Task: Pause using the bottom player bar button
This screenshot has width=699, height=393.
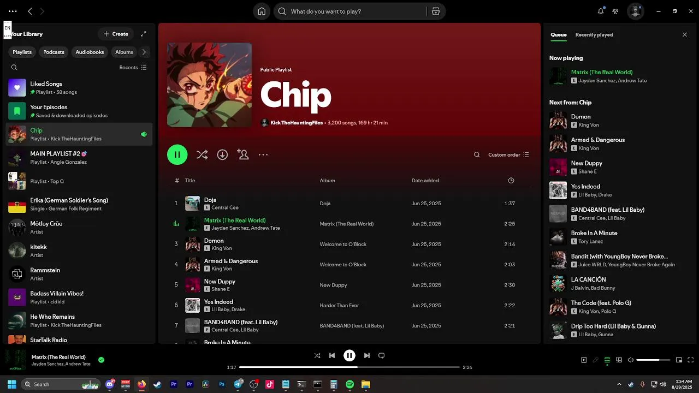Action: coord(349,355)
